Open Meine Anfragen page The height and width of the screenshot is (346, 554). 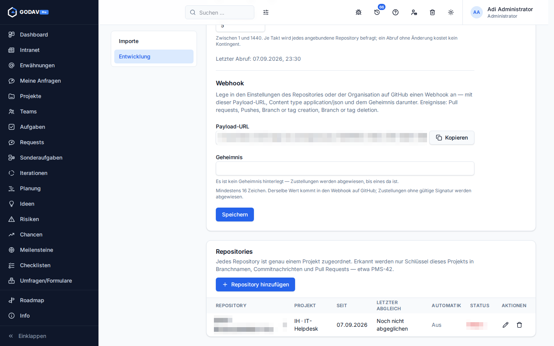click(49, 81)
